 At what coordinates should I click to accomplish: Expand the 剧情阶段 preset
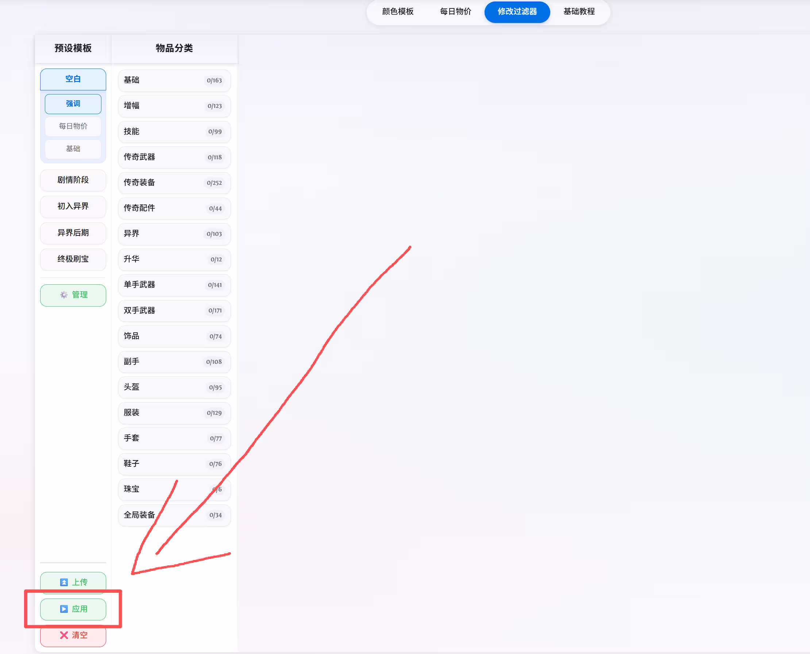coord(73,180)
